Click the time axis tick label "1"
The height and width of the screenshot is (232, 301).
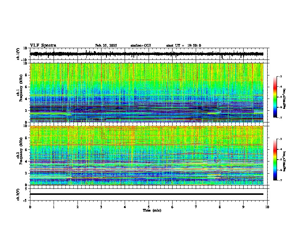pyautogui.click(x=54, y=207)
